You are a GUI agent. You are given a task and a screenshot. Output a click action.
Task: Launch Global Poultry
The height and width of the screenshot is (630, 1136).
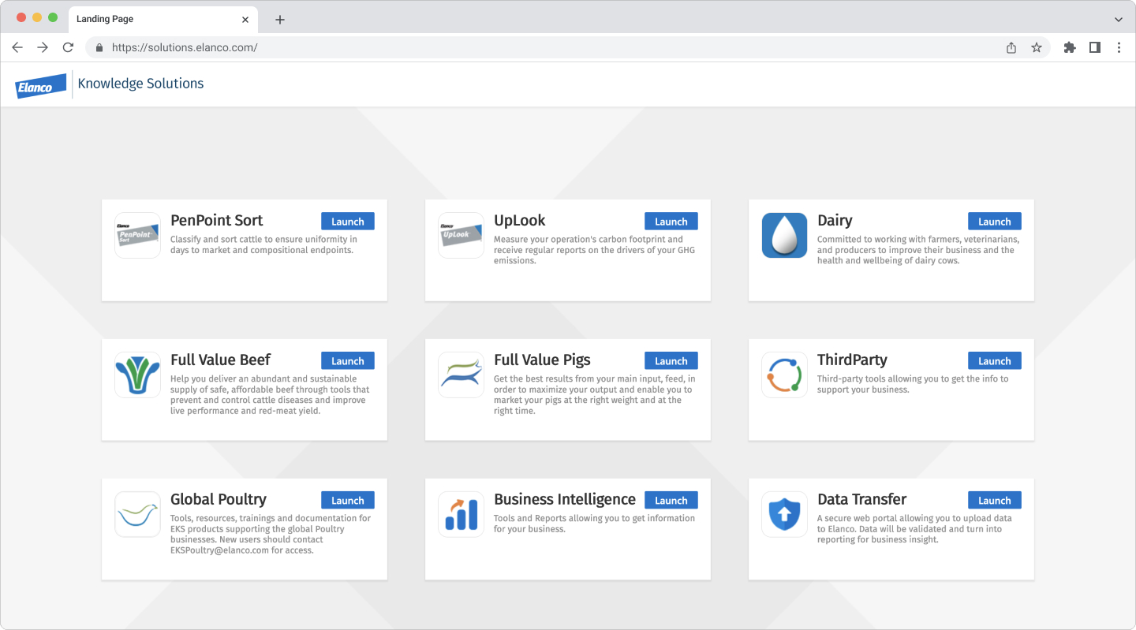(x=348, y=501)
